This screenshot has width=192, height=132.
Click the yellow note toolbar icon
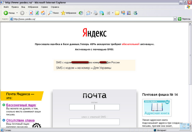coord(117,13)
